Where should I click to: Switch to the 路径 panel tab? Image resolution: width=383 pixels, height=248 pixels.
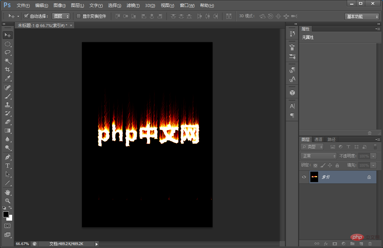[x=331, y=139]
